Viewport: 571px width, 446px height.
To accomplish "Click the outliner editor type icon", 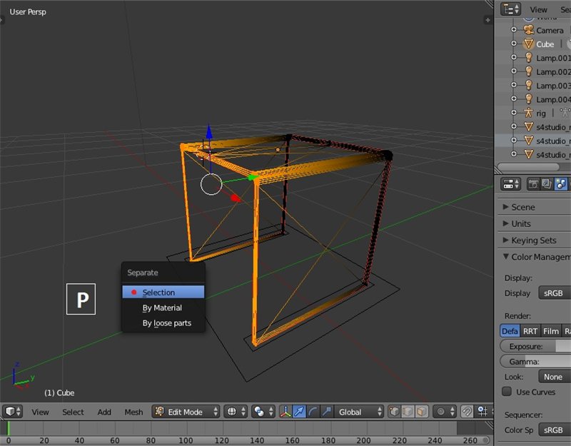I will click(x=510, y=9).
